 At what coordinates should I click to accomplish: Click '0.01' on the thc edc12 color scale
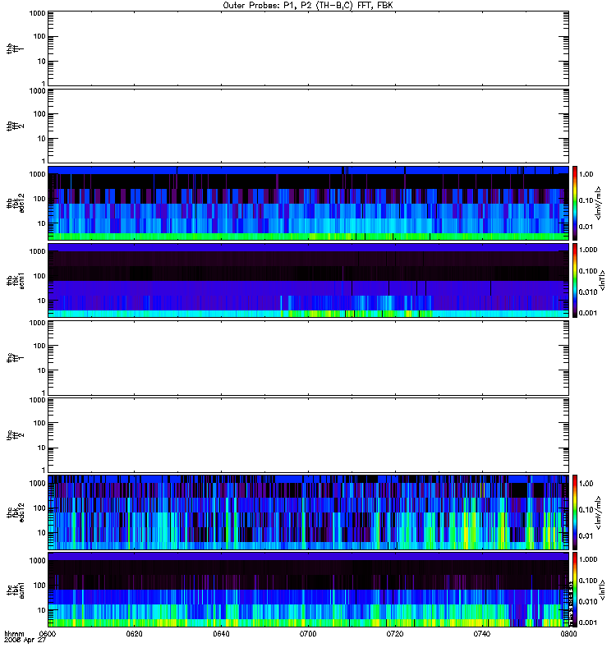tap(586, 536)
